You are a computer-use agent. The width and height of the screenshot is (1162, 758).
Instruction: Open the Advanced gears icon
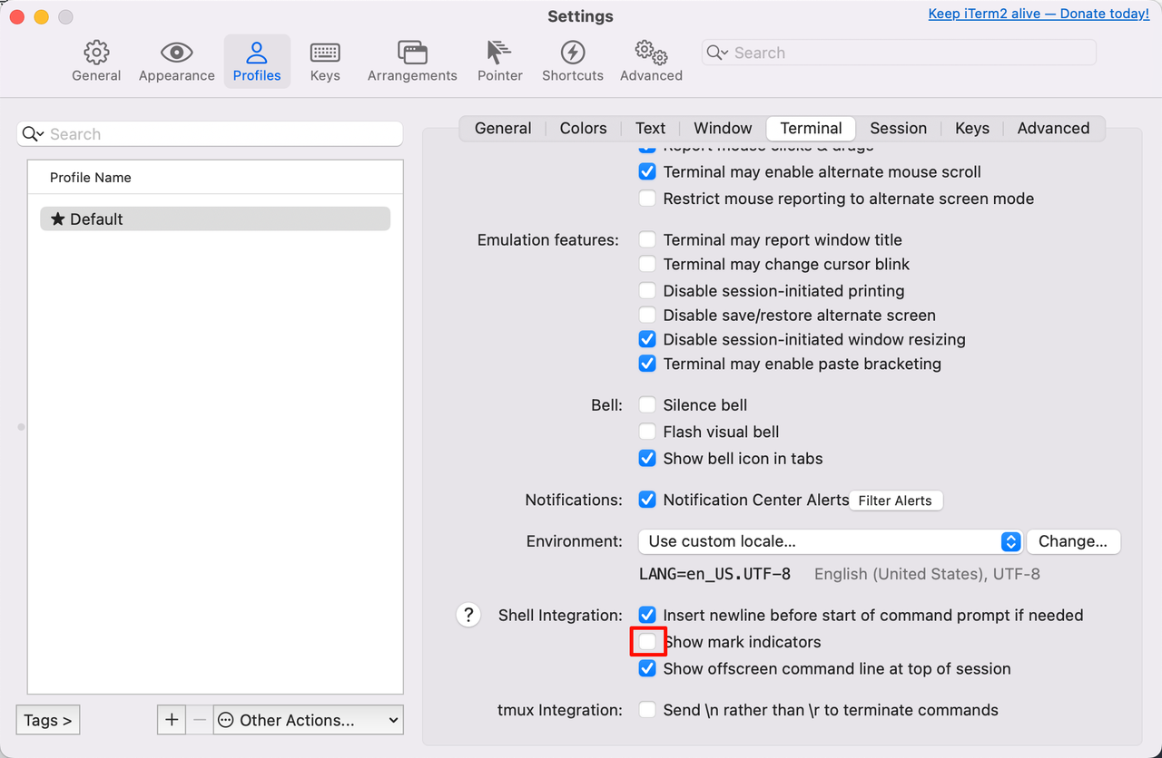(651, 53)
